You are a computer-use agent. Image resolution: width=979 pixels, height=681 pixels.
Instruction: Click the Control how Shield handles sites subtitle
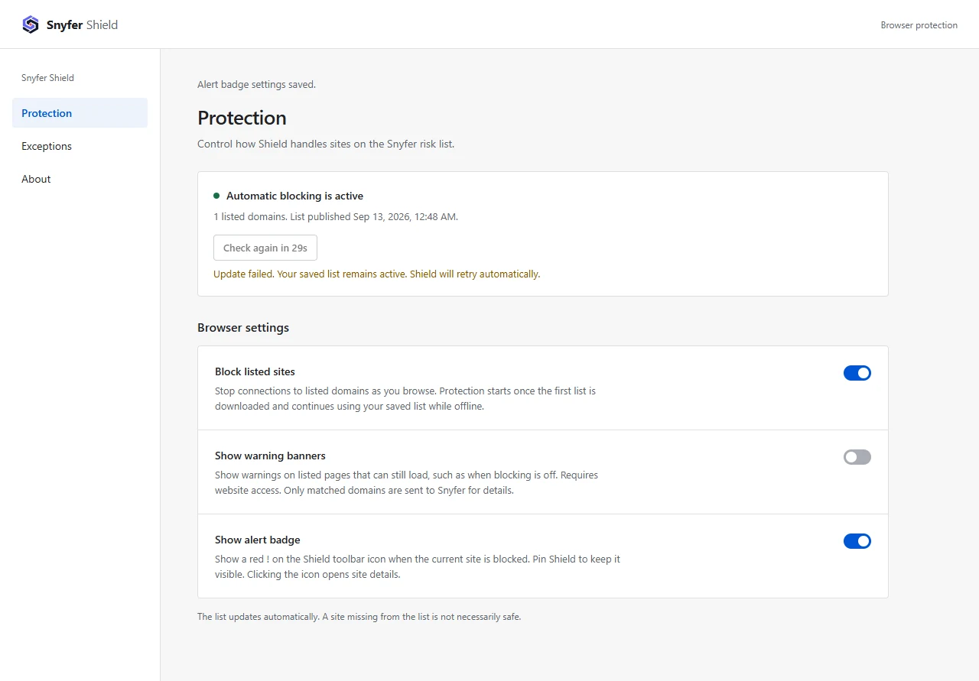[326, 144]
